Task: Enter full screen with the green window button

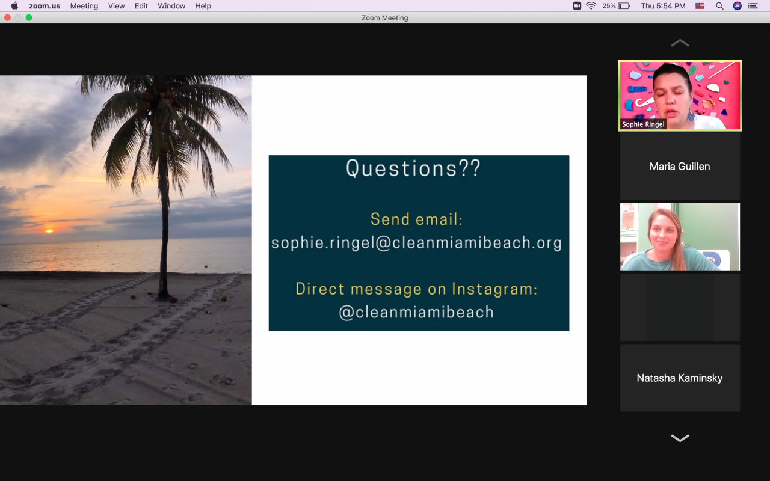Action: 29,18
